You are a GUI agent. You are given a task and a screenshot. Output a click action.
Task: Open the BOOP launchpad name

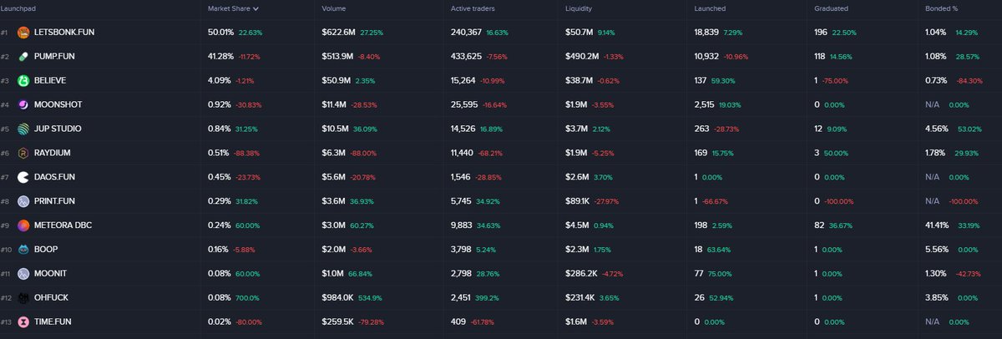point(45,249)
